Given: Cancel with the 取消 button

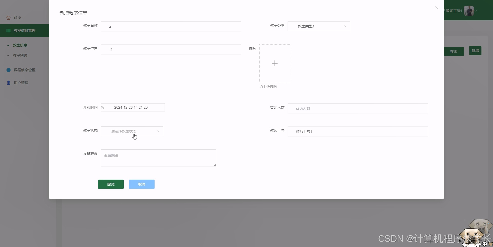Looking at the screenshot, I should [x=141, y=184].
